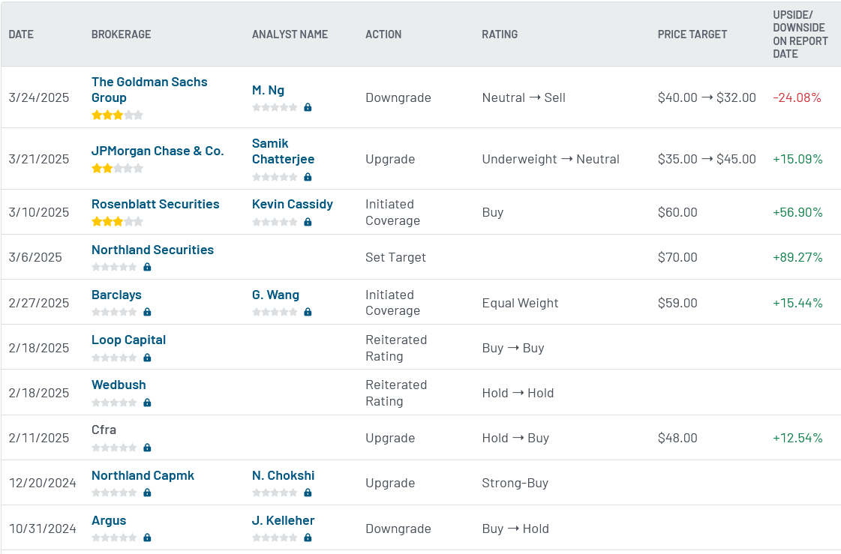Click lock icon under Argus
This screenshot has height=554, width=841.
148,538
